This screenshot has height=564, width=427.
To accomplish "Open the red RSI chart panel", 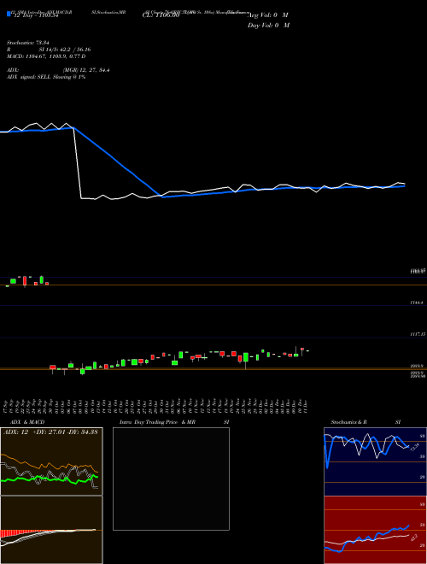I will [375, 530].
